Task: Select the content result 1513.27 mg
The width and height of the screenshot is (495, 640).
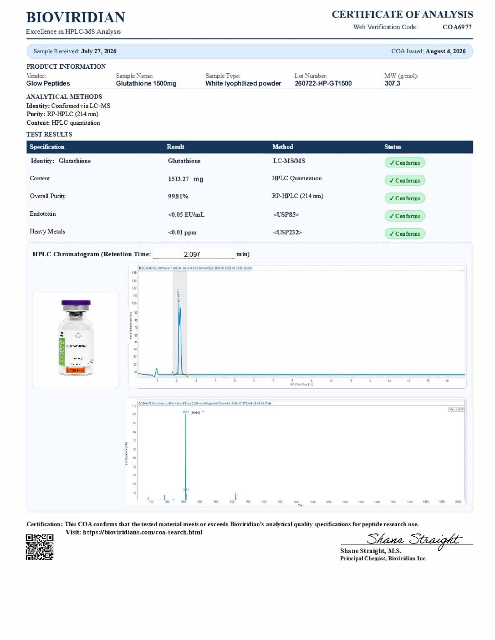Action: (x=186, y=179)
